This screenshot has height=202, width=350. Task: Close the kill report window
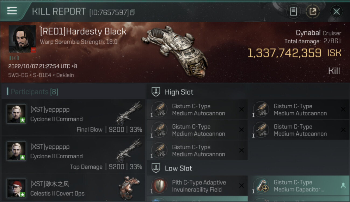(x=336, y=12)
